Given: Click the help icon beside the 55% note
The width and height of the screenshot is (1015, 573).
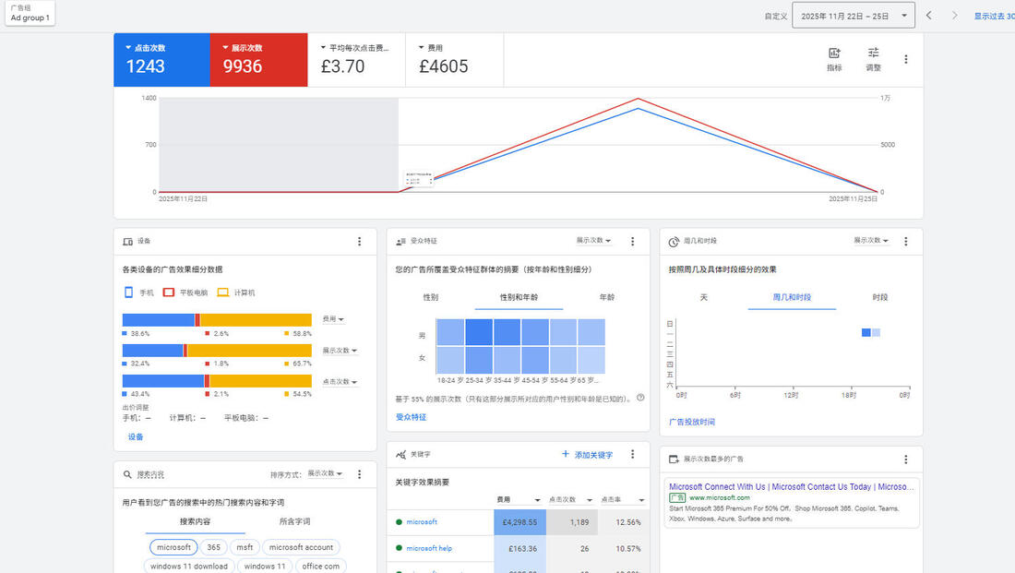Looking at the screenshot, I should 640,399.
